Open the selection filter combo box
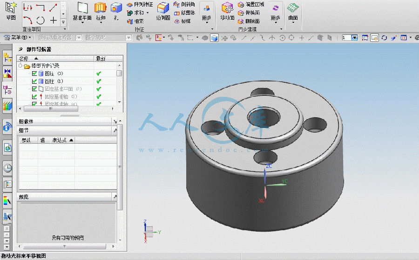Viewport: 419px width, 260px height. click(x=60, y=38)
